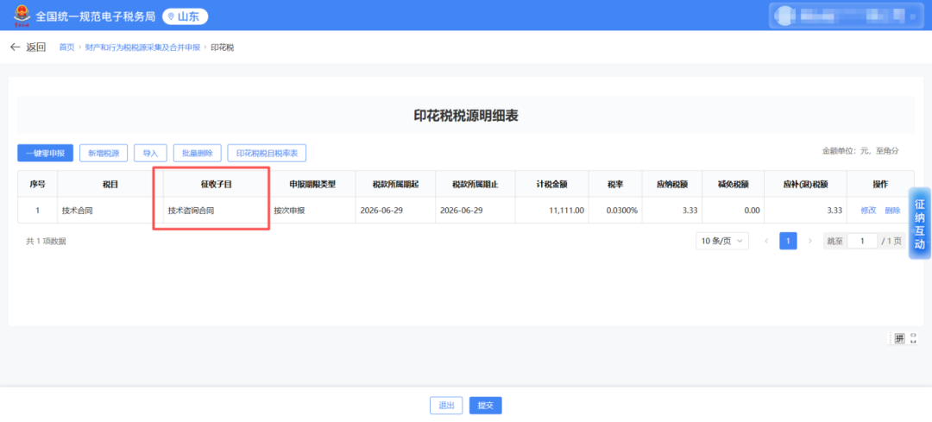Click the 返回 back text

(35, 47)
